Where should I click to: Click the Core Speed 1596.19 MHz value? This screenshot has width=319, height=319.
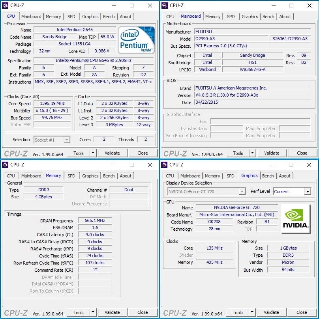[52, 103]
